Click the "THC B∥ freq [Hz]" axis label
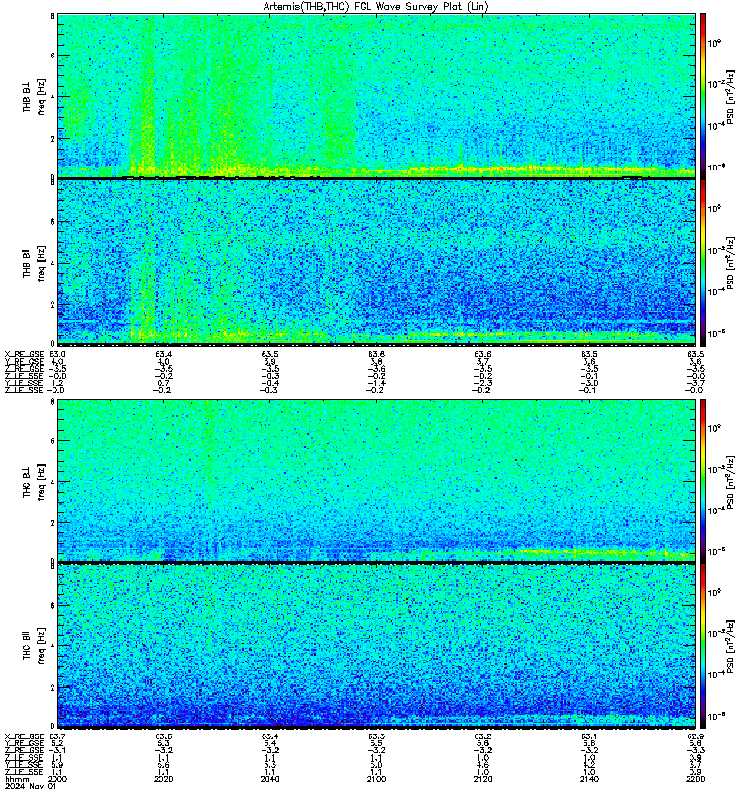 (x=34, y=646)
